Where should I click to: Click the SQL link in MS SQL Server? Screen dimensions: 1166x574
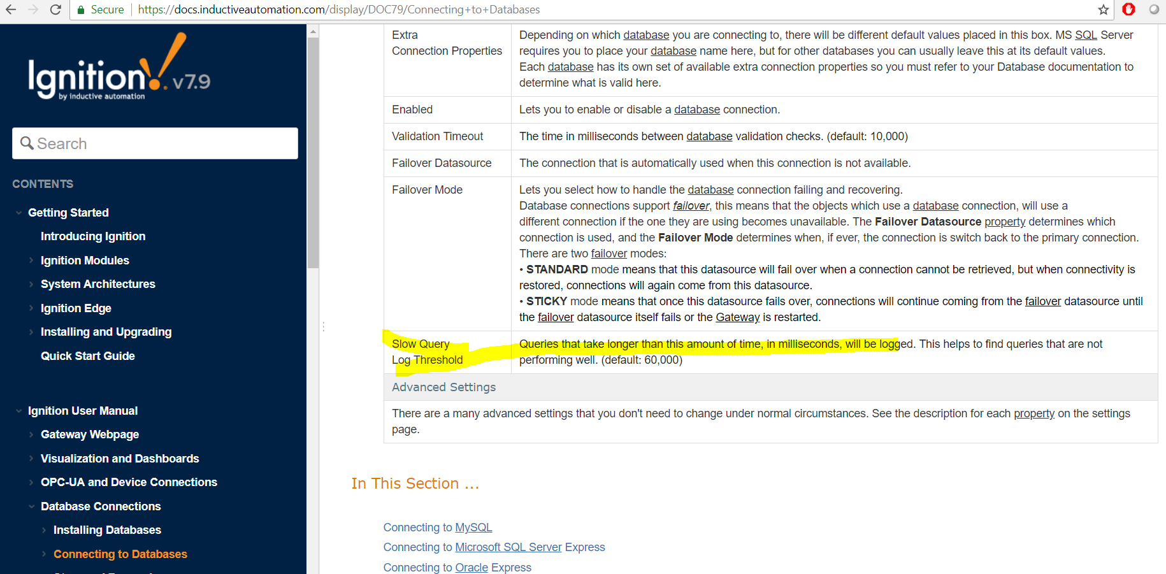coord(1086,35)
